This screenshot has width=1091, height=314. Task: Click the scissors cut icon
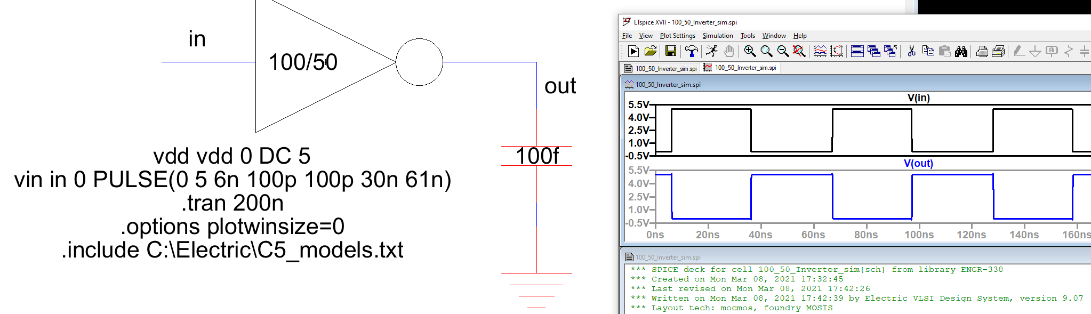pyautogui.click(x=911, y=51)
